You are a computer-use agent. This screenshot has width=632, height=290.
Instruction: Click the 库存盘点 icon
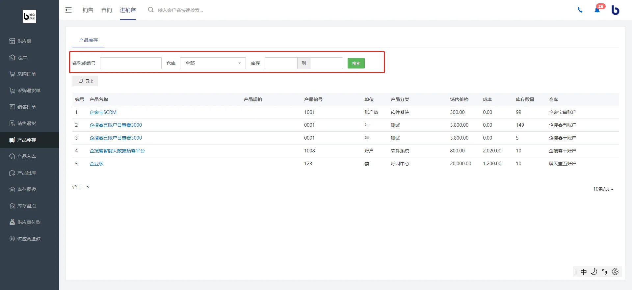12,206
